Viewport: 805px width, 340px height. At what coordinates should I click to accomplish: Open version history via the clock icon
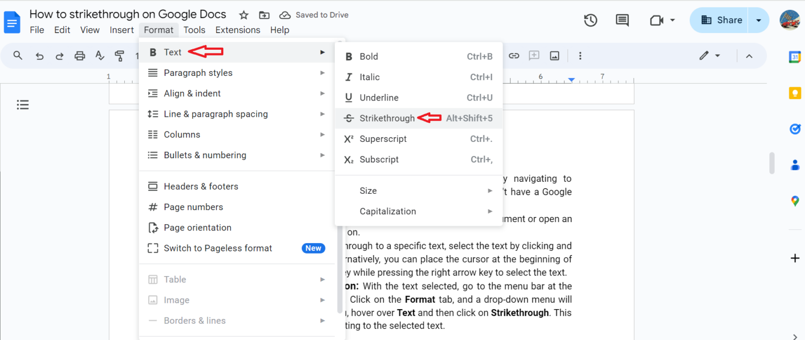(x=590, y=20)
